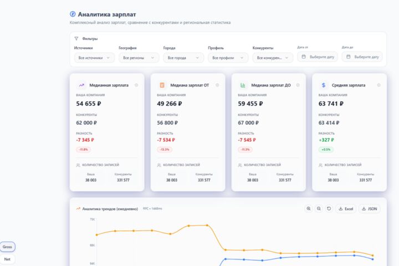Click the 63 741 ₽ value
The image size is (399, 266).
point(331,104)
